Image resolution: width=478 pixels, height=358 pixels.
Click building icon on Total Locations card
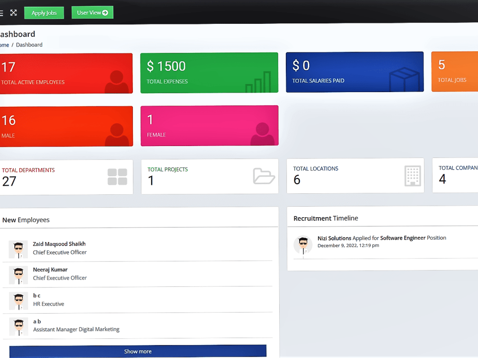pos(413,176)
